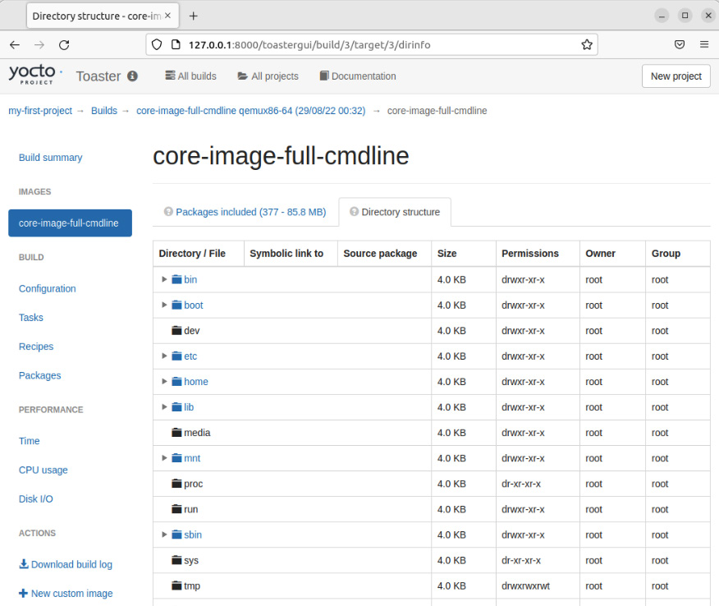Open the Time performance link
Viewport: 719px width, 606px height.
pos(29,441)
